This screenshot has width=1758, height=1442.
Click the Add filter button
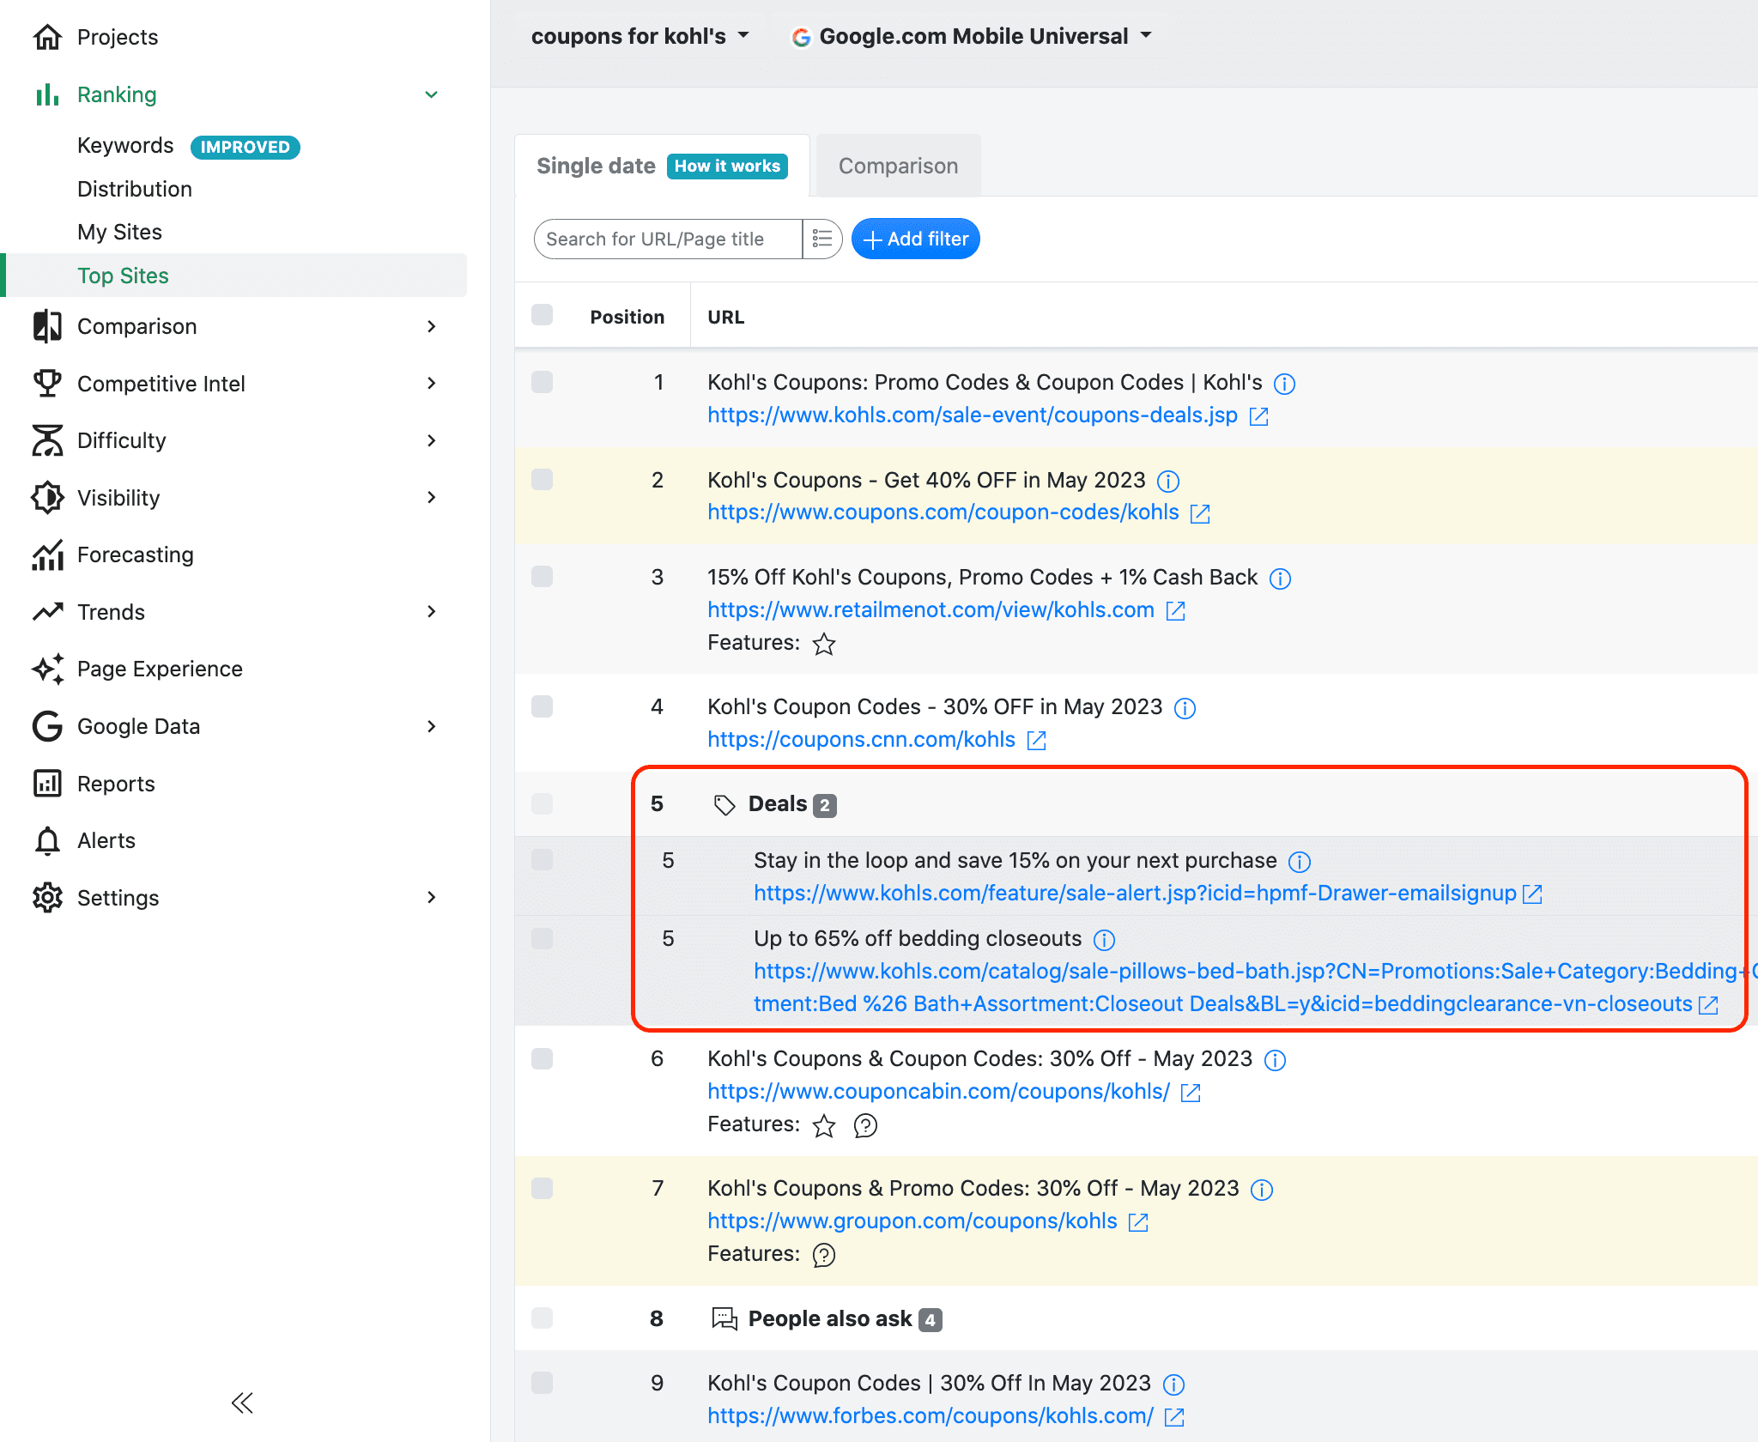pos(915,239)
